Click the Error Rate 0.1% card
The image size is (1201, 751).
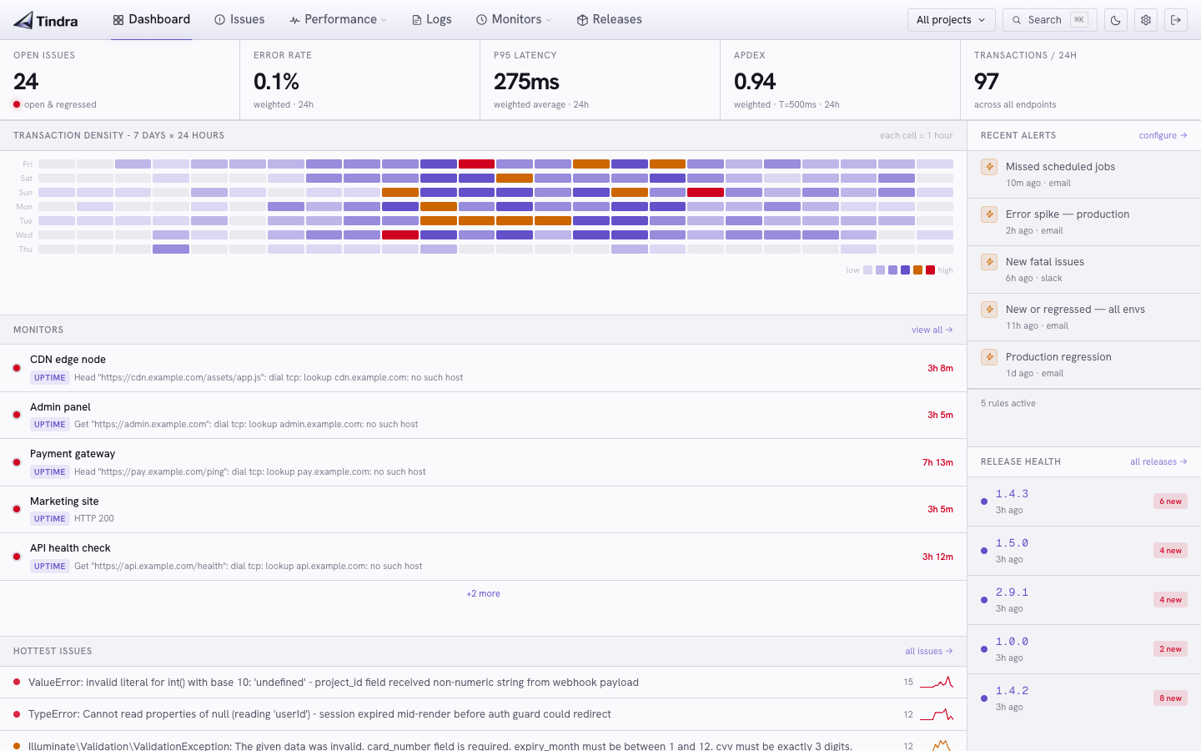point(359,80)
